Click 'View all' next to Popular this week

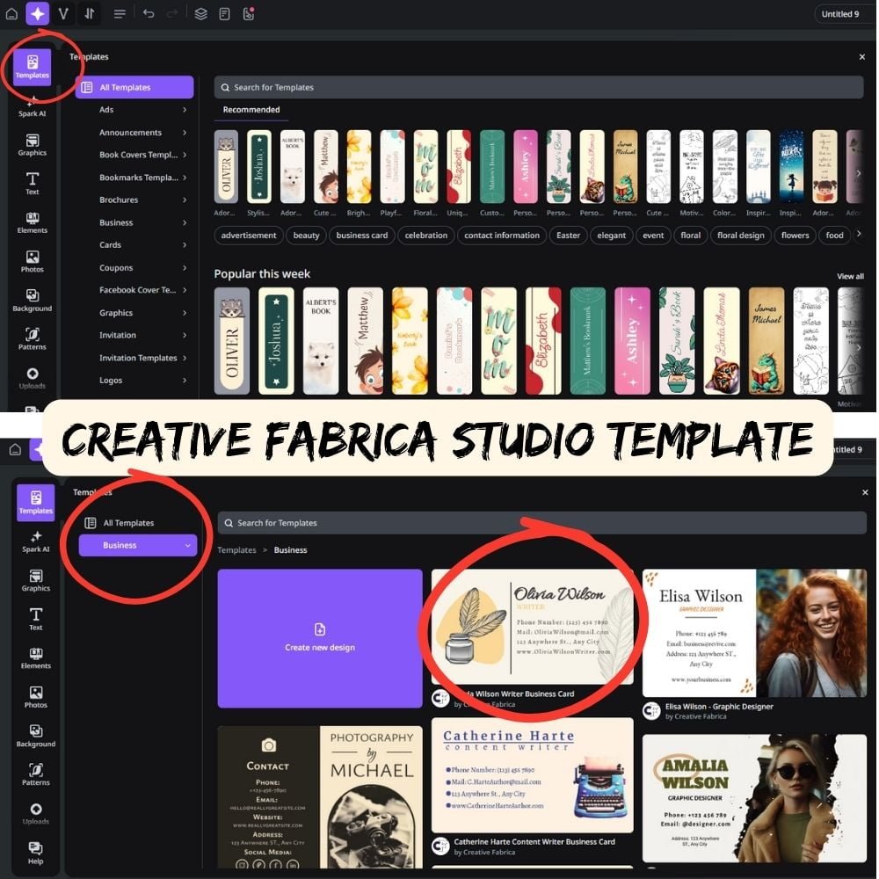click(x=850, y=275)
